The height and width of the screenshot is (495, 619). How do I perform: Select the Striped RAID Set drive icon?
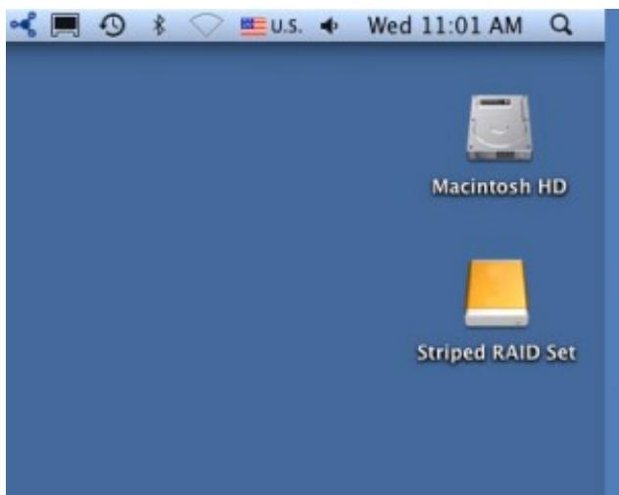pos(497,293)
